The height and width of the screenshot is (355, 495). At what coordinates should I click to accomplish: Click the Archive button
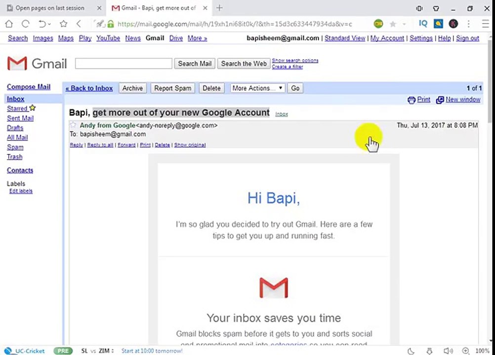click(132, 88)
